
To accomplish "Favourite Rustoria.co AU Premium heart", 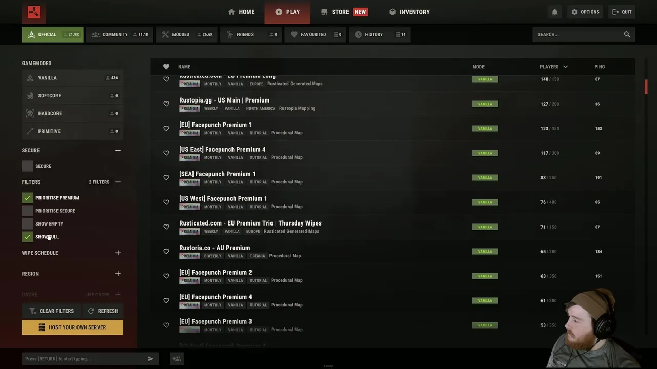I will click(x=166, y=251).
